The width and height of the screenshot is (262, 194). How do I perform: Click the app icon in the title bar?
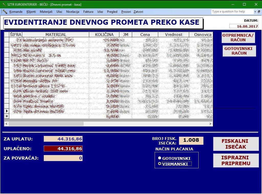click(4, 4)
